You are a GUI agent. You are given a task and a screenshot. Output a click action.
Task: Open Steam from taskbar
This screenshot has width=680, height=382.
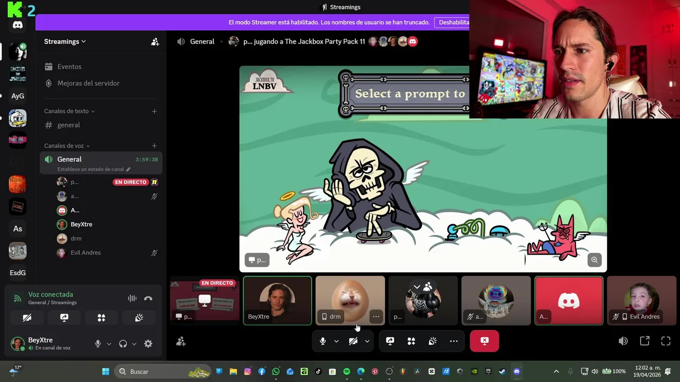(502, 371)
